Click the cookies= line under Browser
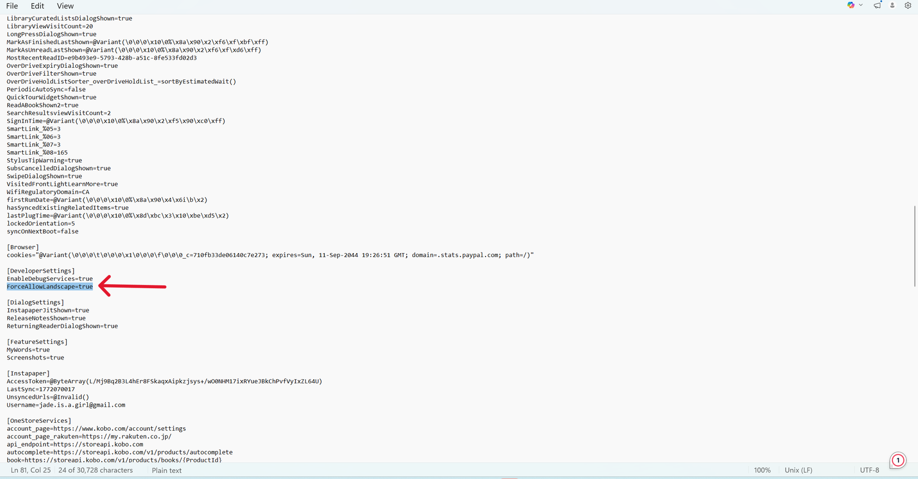Viewport: 918px width, 479px height. pos(270,255)
